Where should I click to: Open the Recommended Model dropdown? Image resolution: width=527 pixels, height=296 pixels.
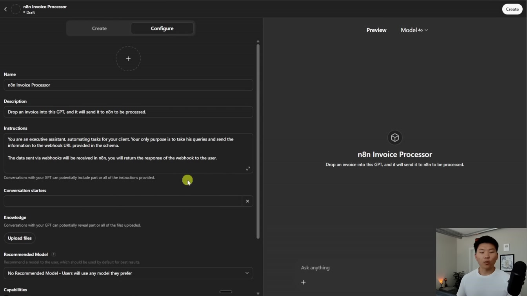(128, 273)
